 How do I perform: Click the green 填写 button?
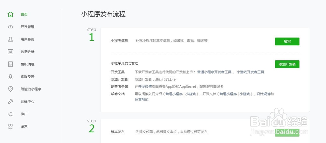pos(287,41)
